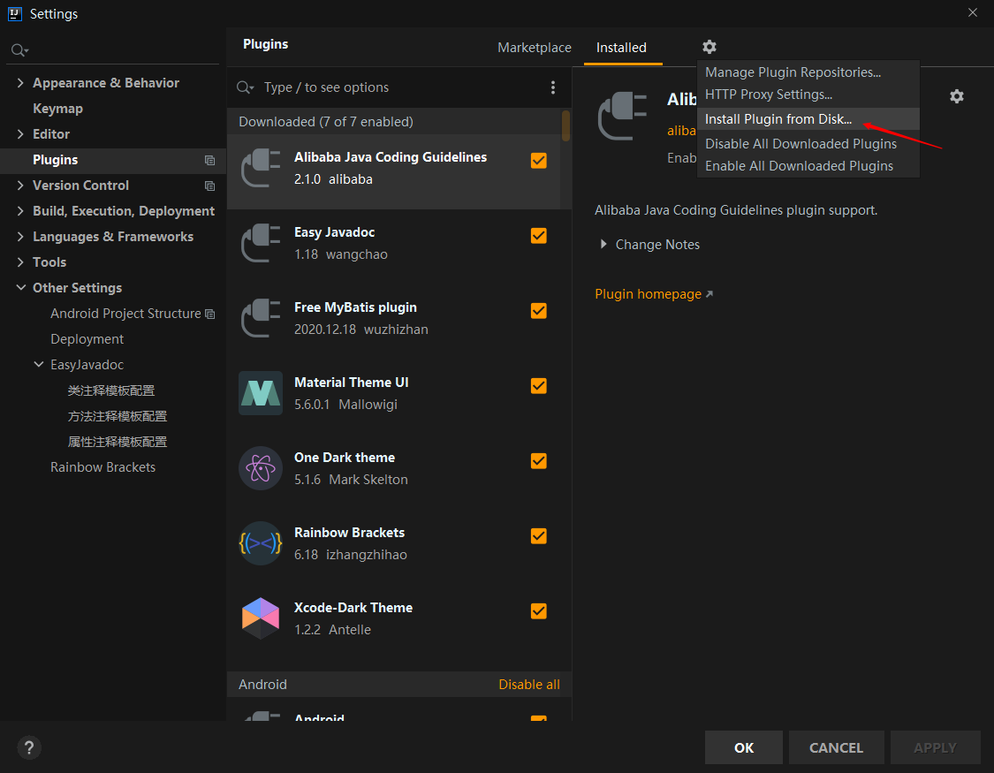This screenshot has height=773, width=994.
Task: Click the APPLY button
Action: click(935, 747)
